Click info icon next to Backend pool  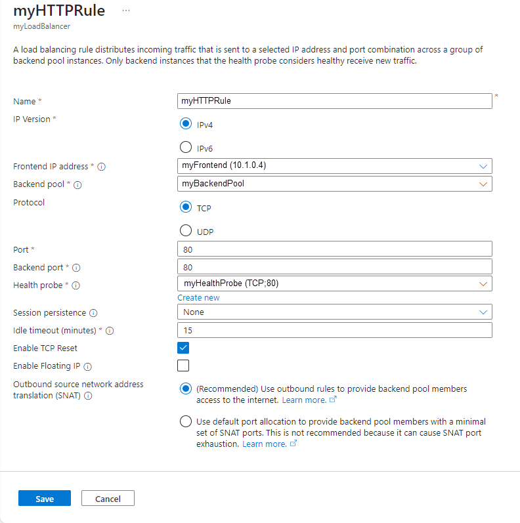(x=77, y=186)
